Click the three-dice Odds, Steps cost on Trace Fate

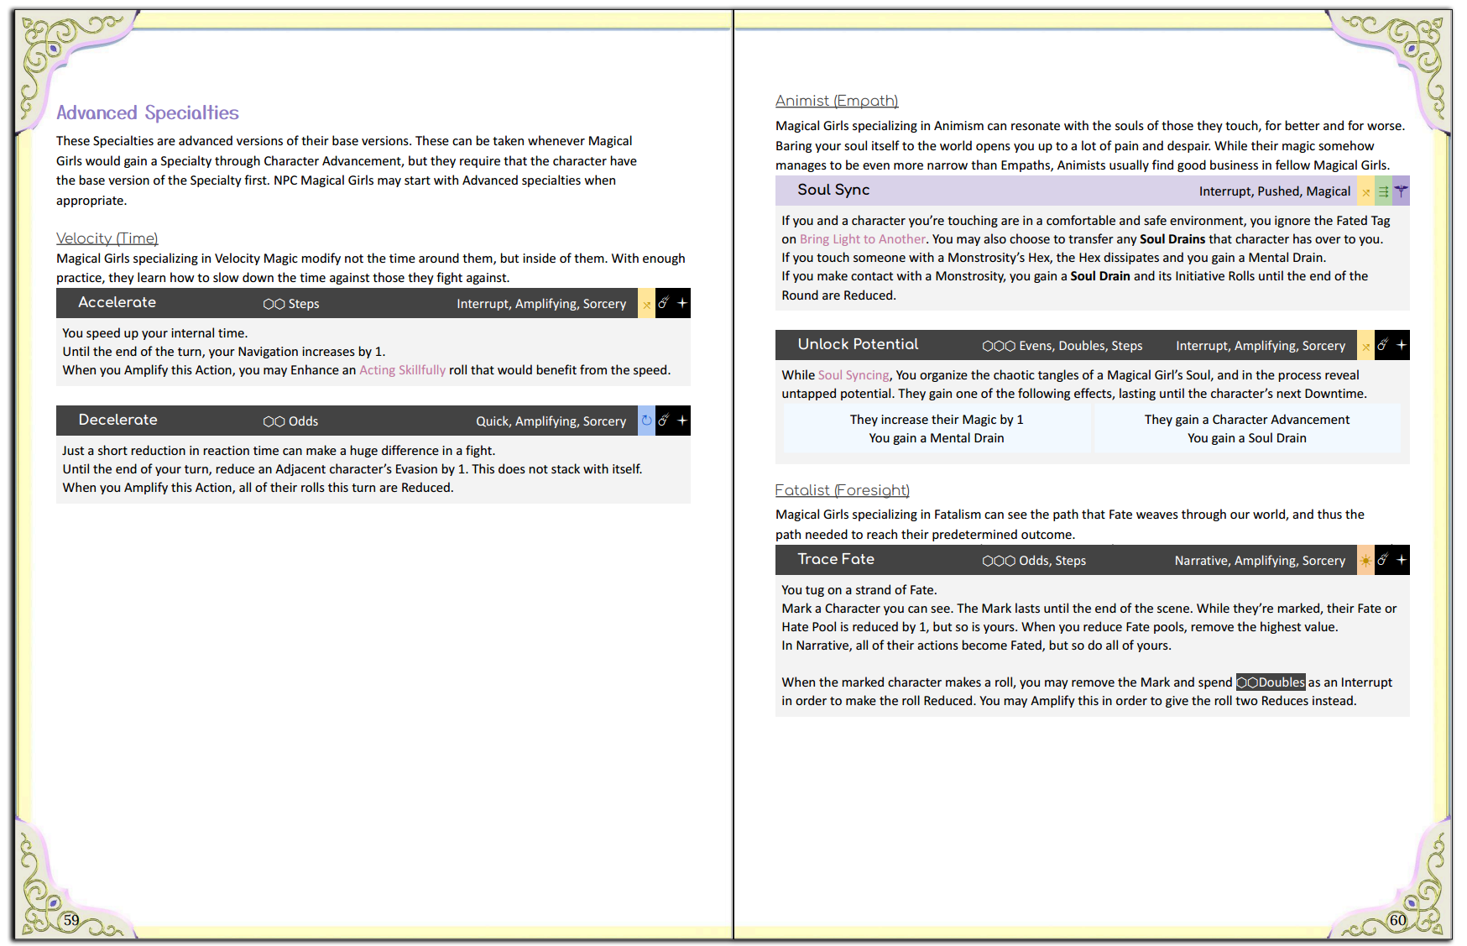coord(1034,561)
